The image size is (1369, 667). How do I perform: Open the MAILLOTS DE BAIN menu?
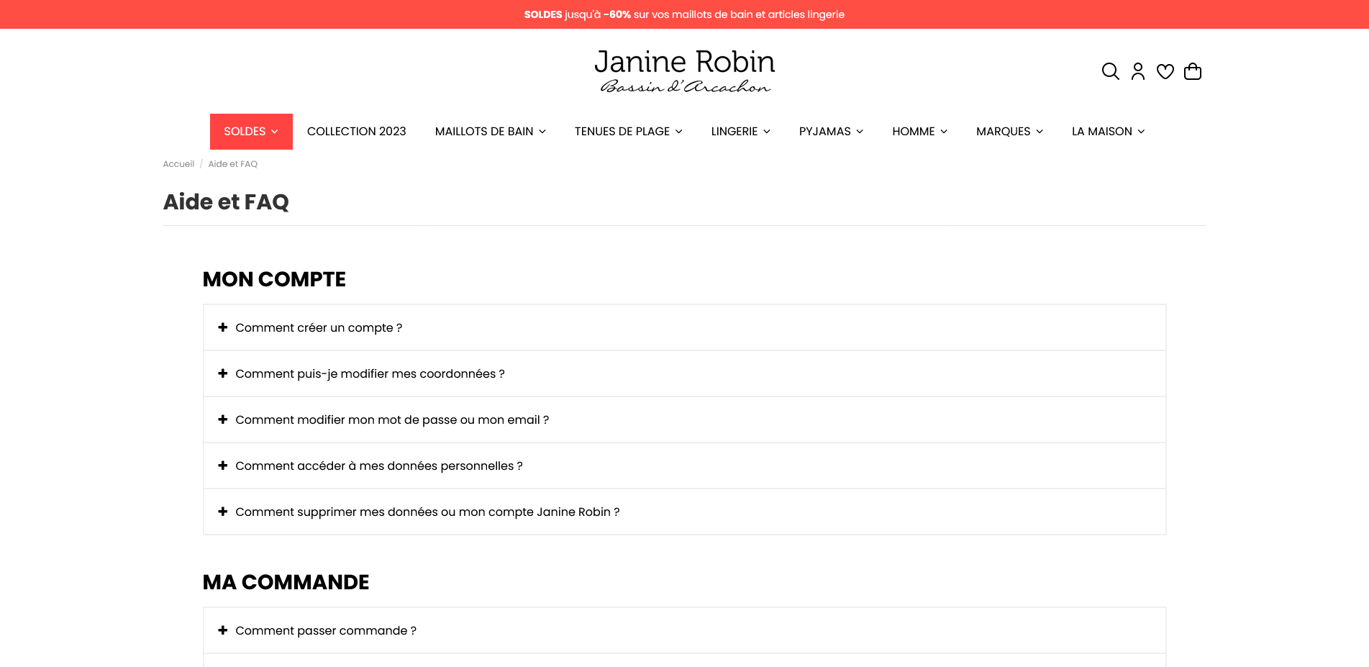[490, 132]
